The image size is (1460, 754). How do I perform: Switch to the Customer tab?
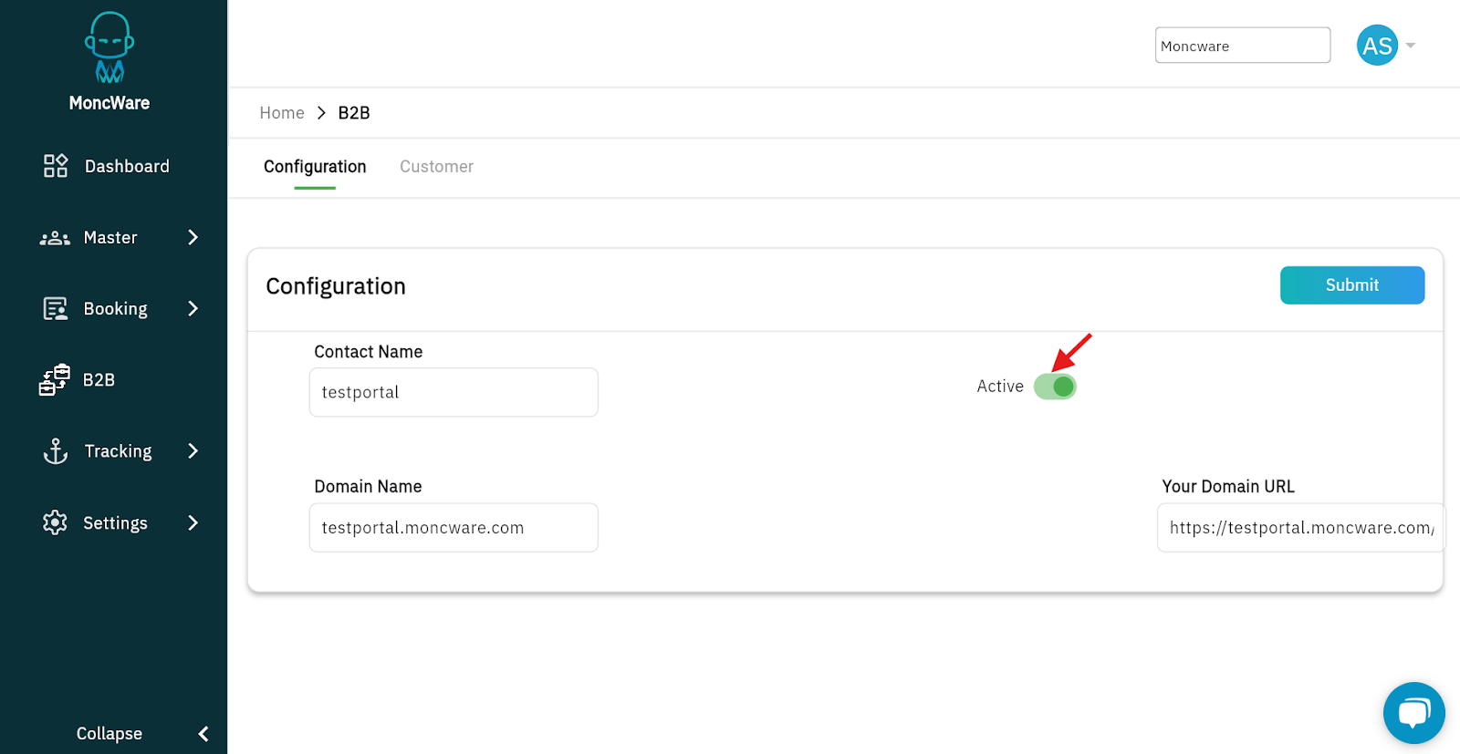436,167
